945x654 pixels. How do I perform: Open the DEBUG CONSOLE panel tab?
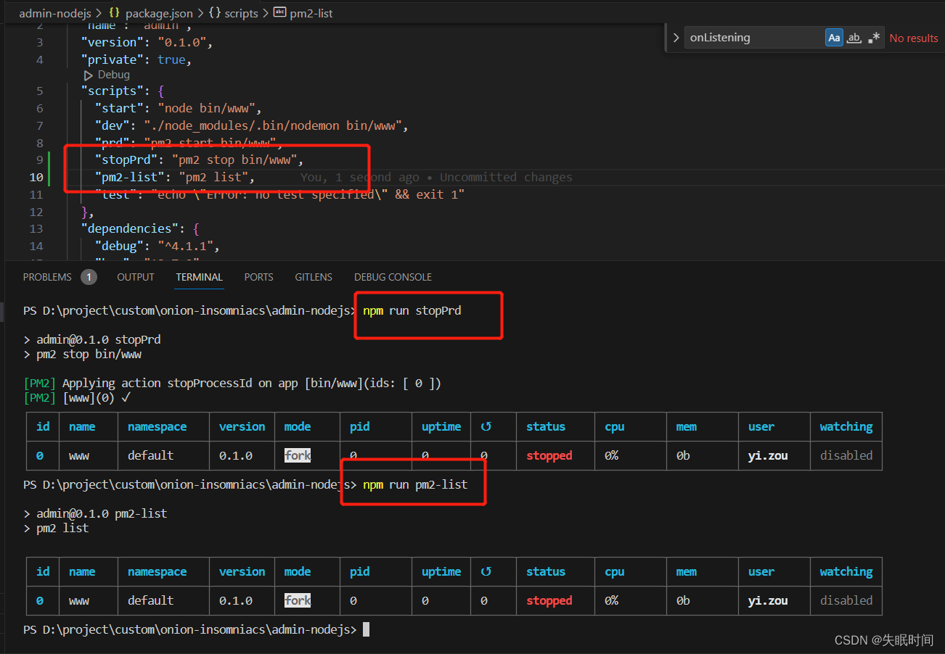pyautogui.click(x=393, y=277)
